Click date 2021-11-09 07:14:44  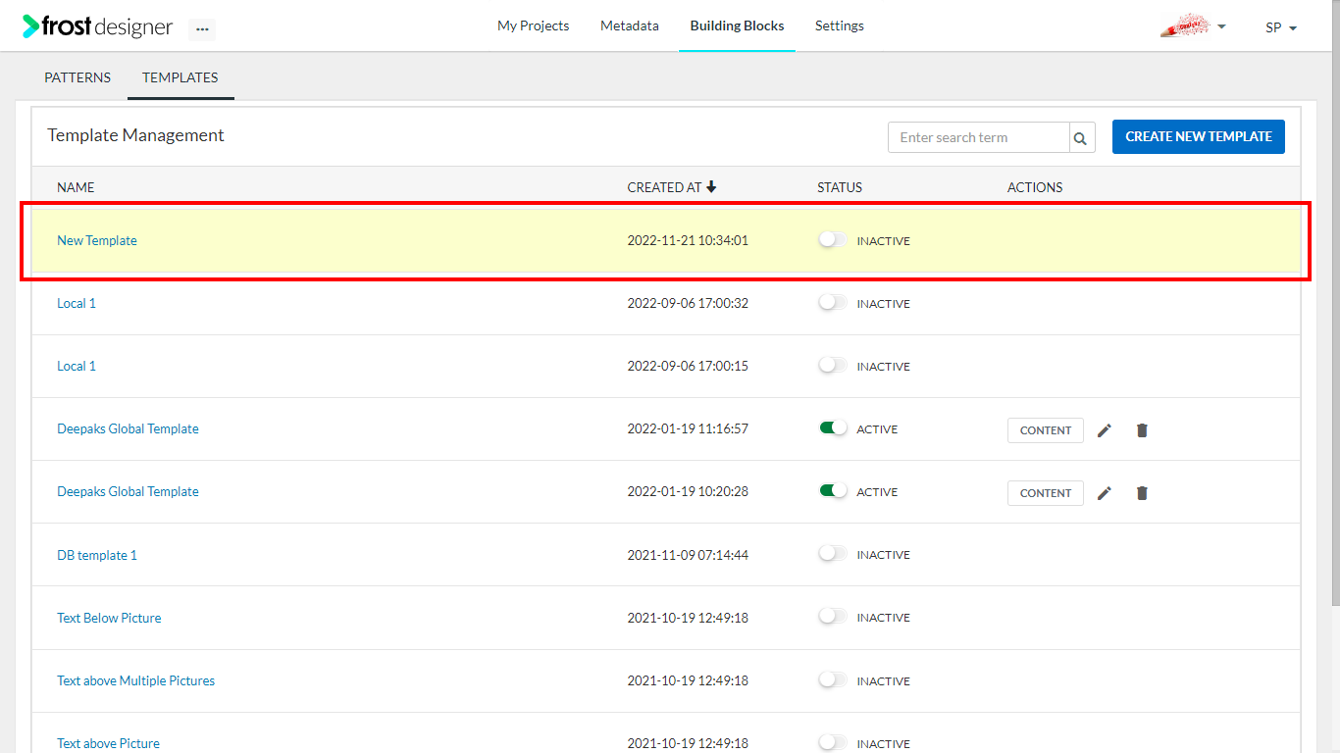(688, 555)
